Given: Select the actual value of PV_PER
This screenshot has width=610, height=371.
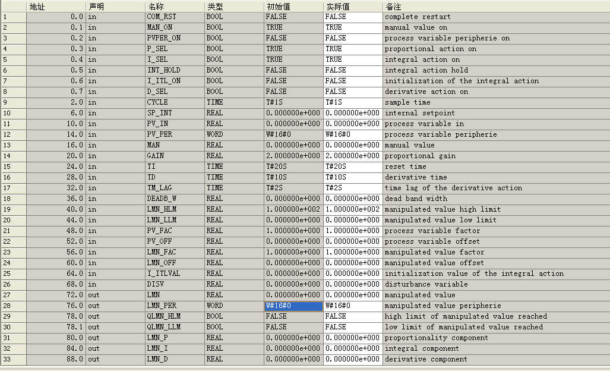Looking at the screenshot, I should [x=353, y=134].
